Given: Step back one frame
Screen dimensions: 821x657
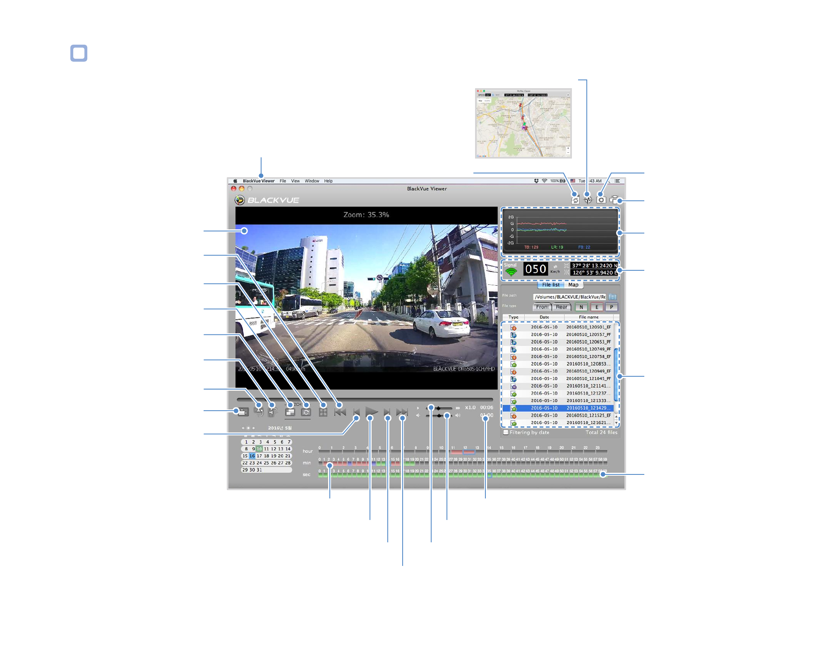Looking at the screenshot, I should [356, 412].
